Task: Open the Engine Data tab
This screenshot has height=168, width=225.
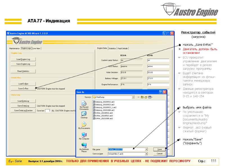Action: [x=102, y=48]
